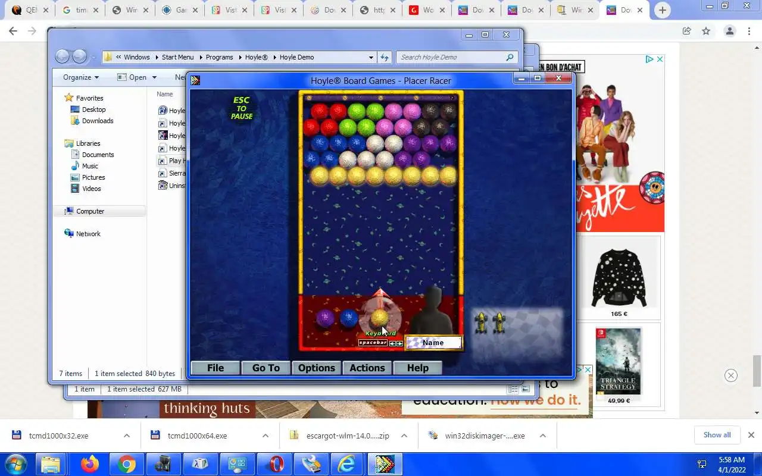The image size is (762, 476).
Task: Click the spacebar control label
Action: click(x=373, y=343)
